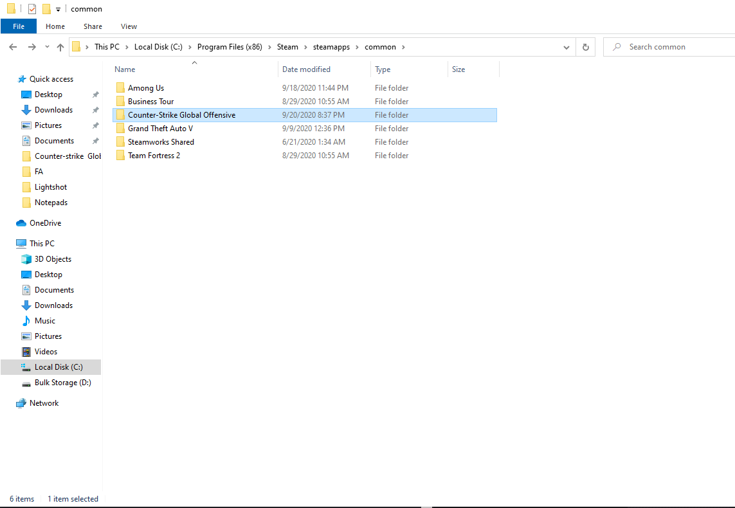The image size is (735, 508).
Task: Click the Forward navigation arrow
Action: point(32,47)
